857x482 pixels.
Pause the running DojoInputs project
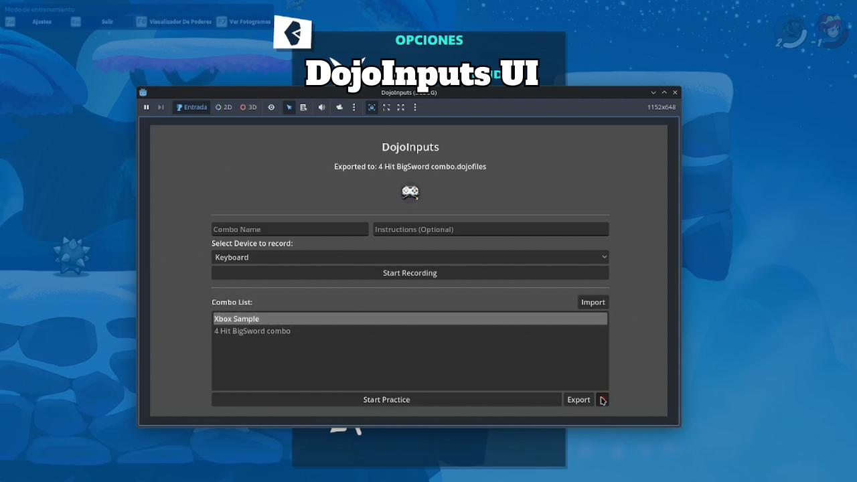coord(147,107)
